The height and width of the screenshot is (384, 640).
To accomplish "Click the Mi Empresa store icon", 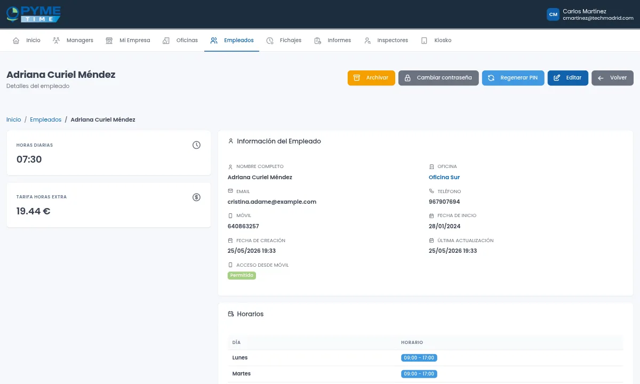I will point(109,41).
